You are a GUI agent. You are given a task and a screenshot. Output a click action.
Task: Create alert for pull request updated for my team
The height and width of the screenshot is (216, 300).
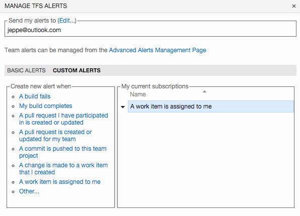55,136
